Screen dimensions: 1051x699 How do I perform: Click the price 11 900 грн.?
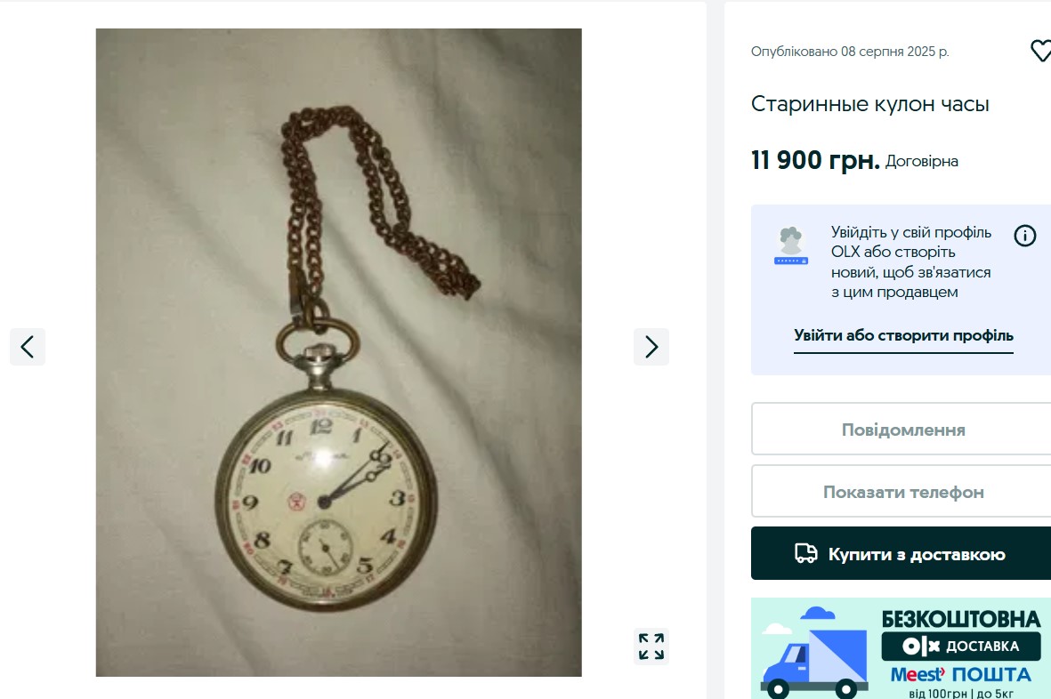pyautogui.click(x=815, y=161)
